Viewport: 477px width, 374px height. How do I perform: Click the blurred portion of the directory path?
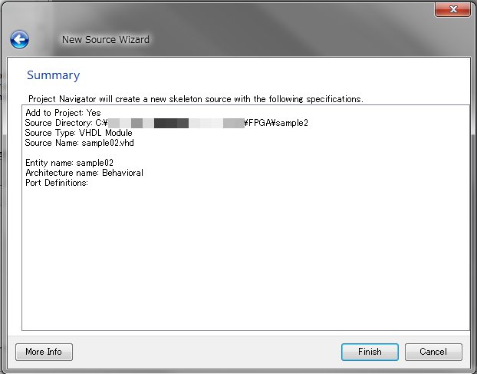coord(176,123)
